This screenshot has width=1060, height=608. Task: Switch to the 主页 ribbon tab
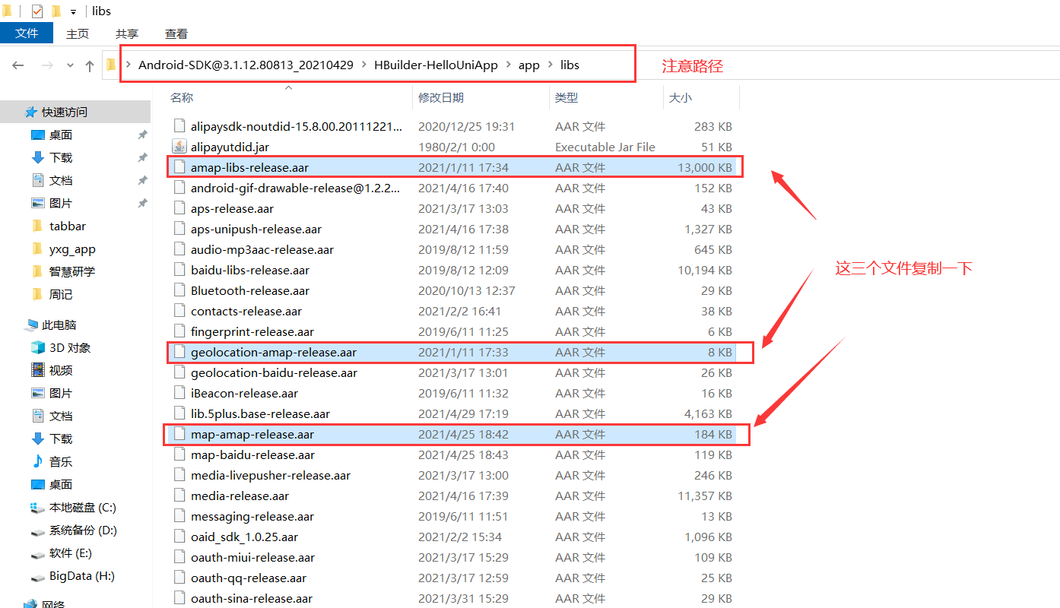[x=78, y=33]
